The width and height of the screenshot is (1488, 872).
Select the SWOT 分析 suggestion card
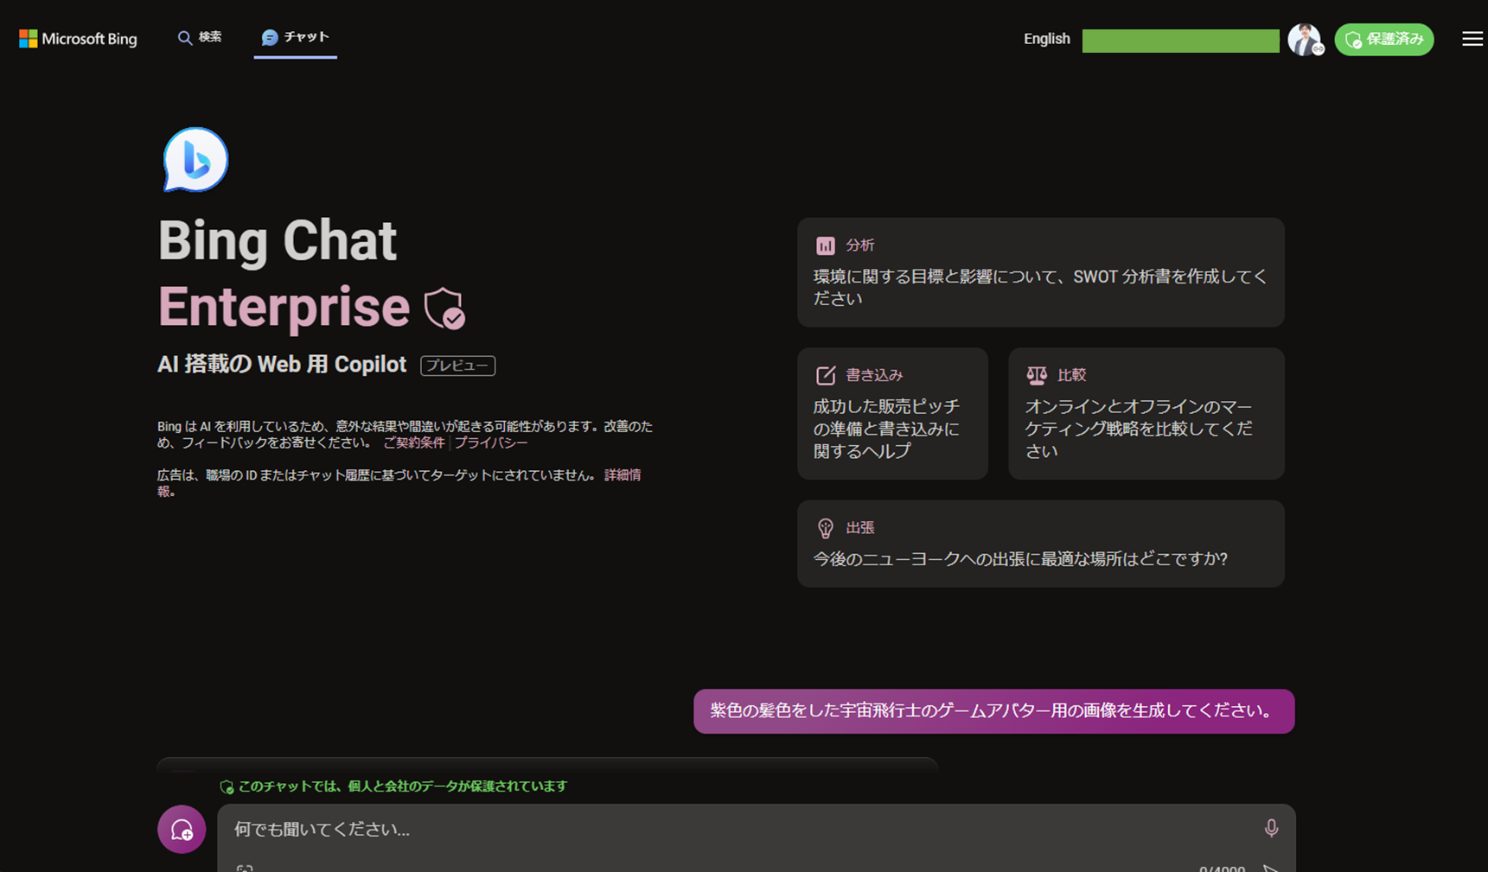click(1040, 272)
